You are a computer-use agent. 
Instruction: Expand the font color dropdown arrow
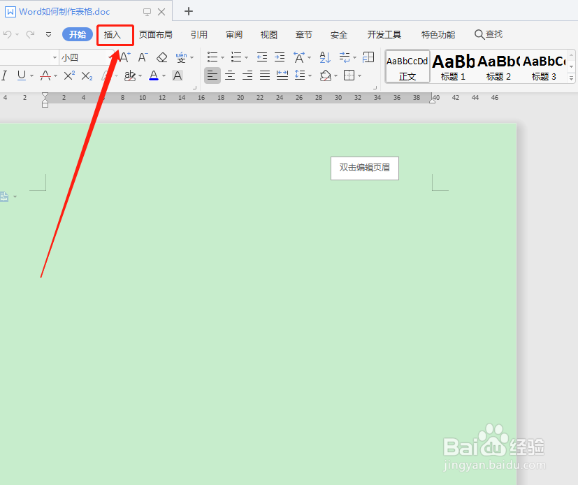tap(164, 76)
